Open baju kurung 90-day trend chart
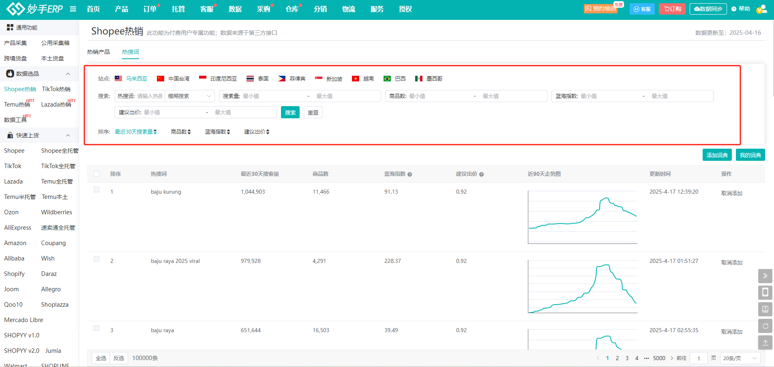 583,217
